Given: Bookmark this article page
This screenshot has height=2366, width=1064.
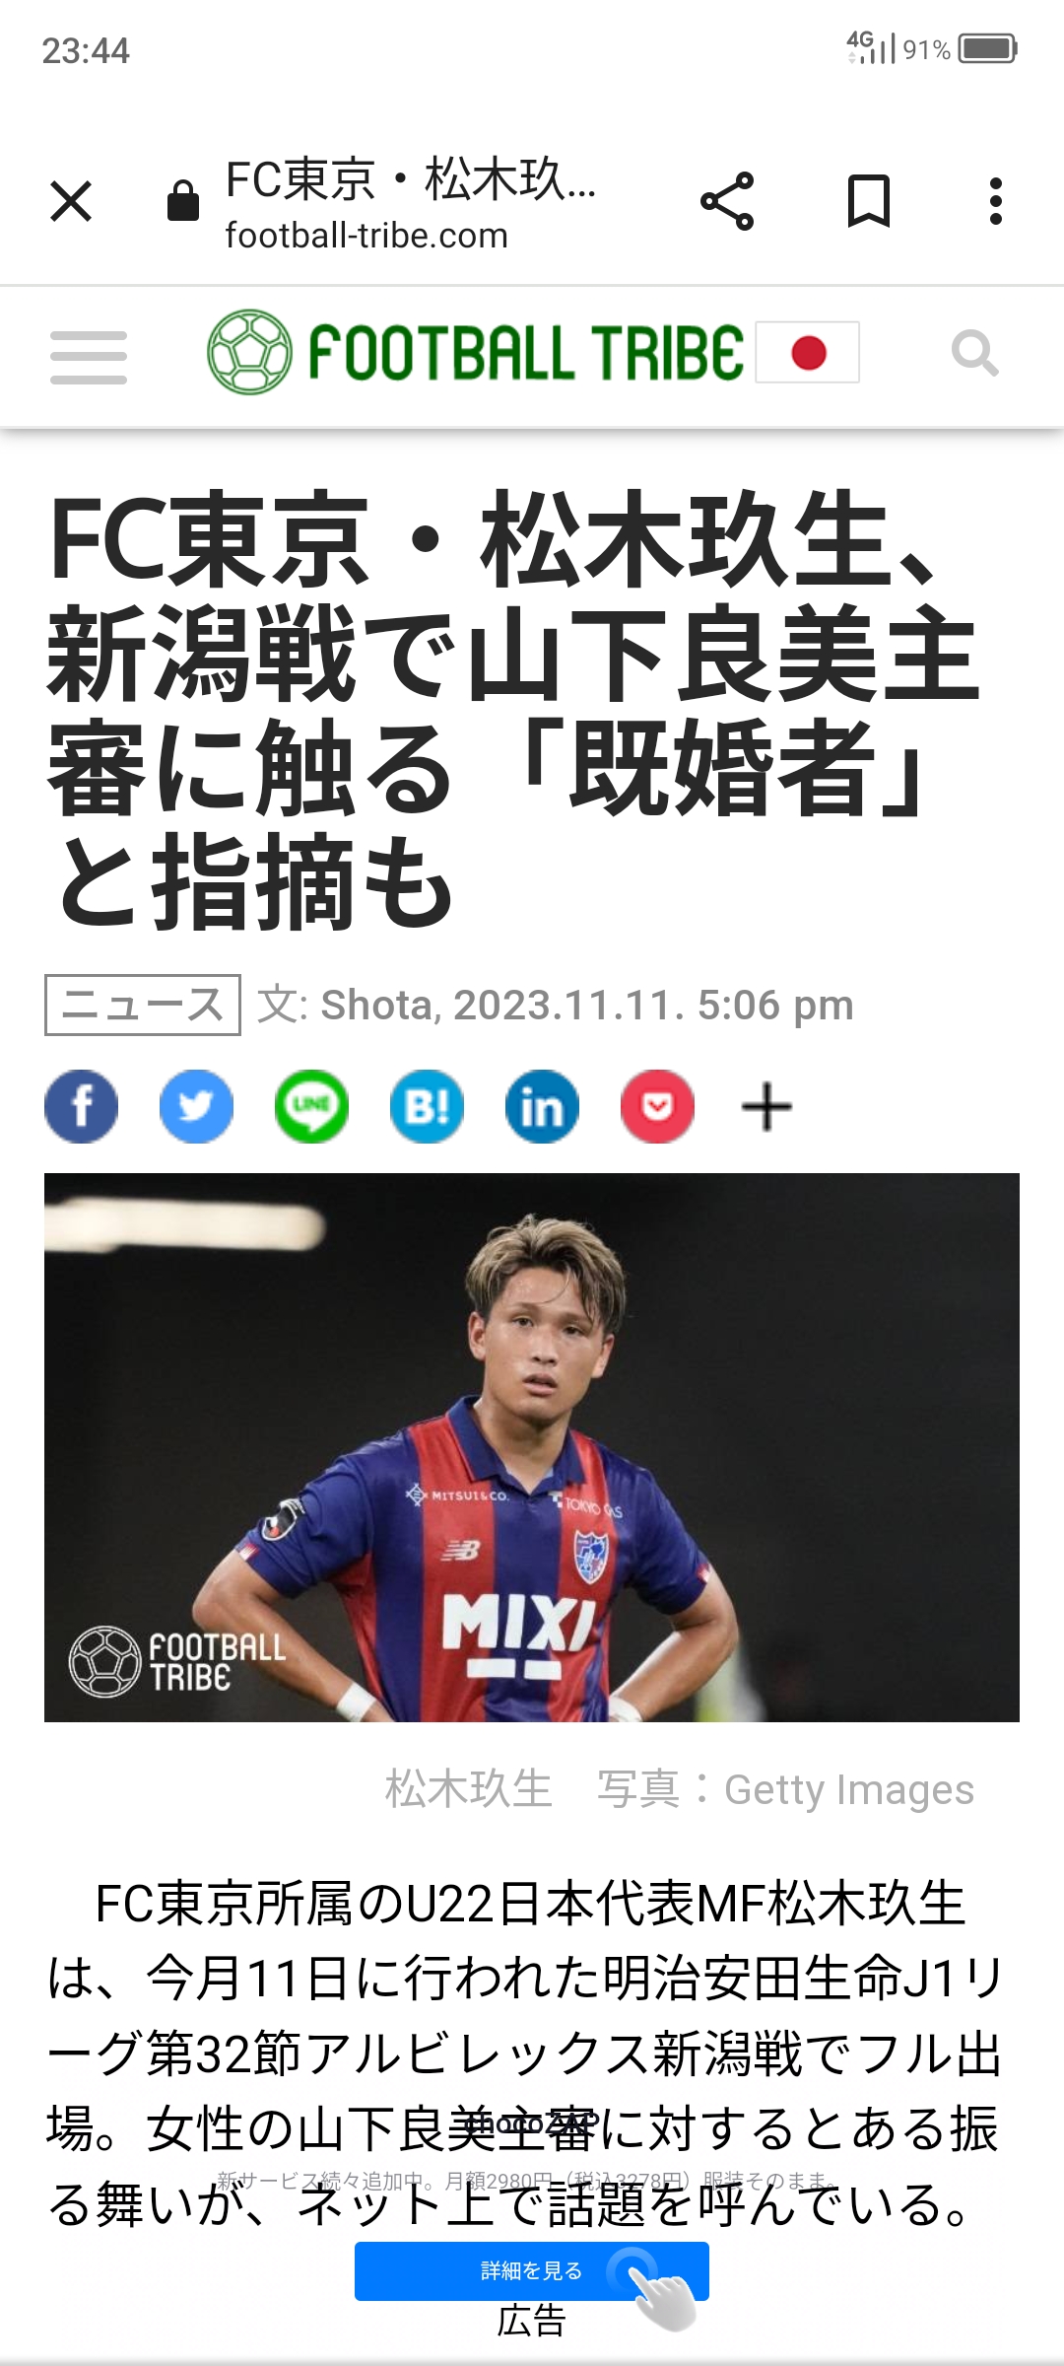Looking at the screenshot, I should click(869, 201).
